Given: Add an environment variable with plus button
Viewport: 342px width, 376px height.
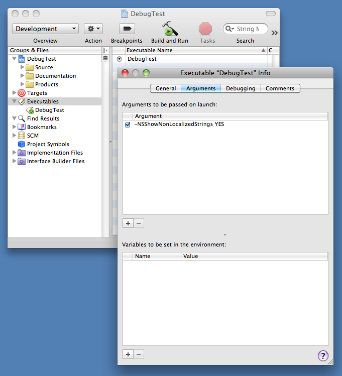Looking at the screenshot, I should 128,354.
